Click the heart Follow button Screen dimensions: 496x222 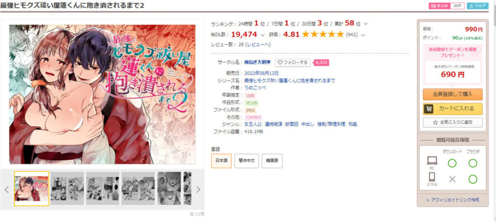(293, 62)
